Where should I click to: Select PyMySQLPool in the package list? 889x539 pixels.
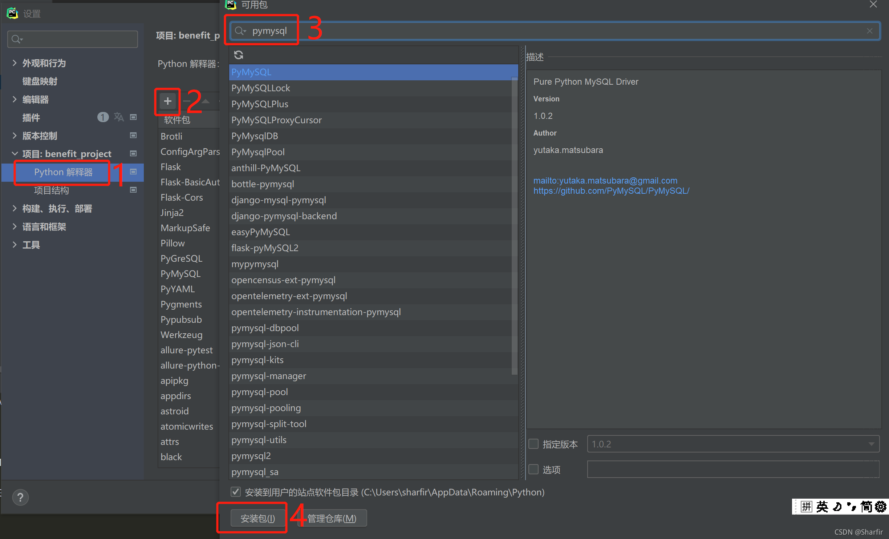click(x=258, y=152)
